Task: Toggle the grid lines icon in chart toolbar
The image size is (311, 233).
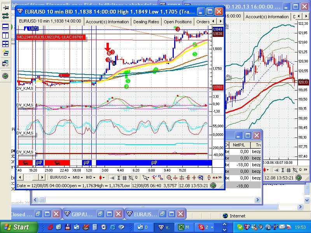Action: pyautogui.click(x=124, y=177)
